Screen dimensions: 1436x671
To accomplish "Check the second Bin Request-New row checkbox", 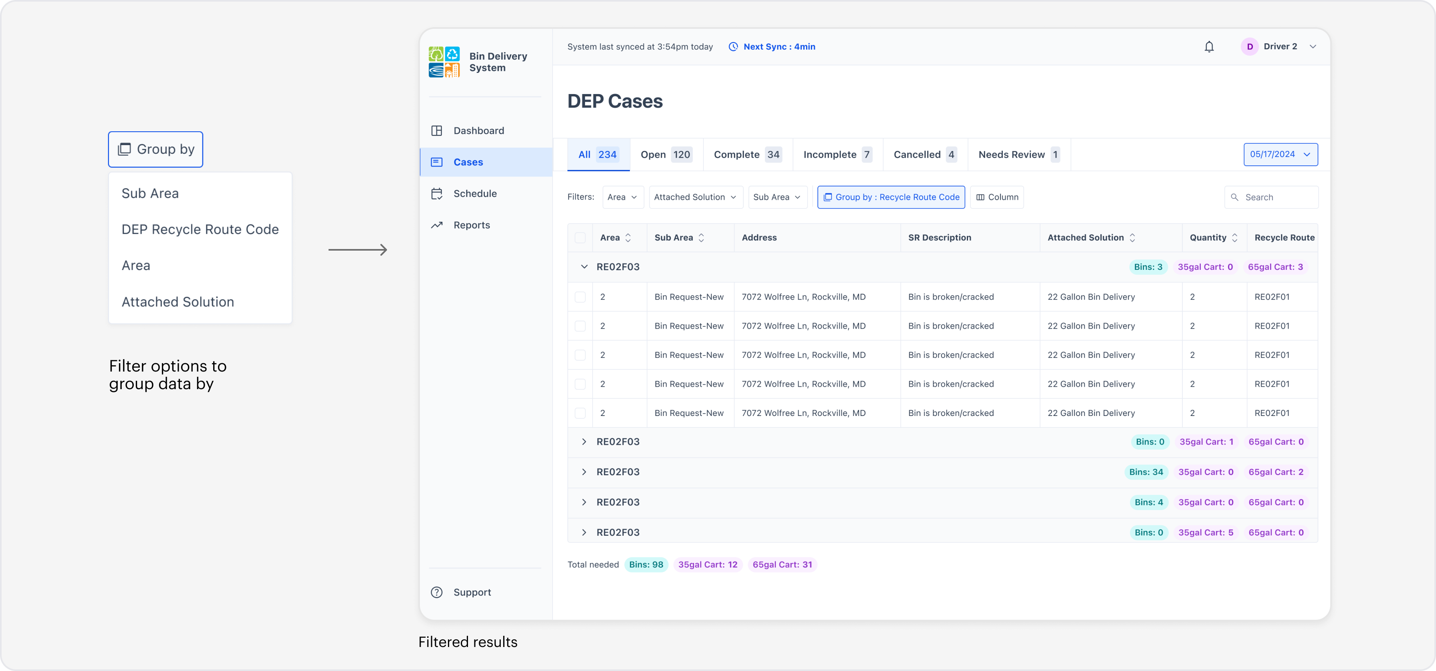I will (580, 326).
